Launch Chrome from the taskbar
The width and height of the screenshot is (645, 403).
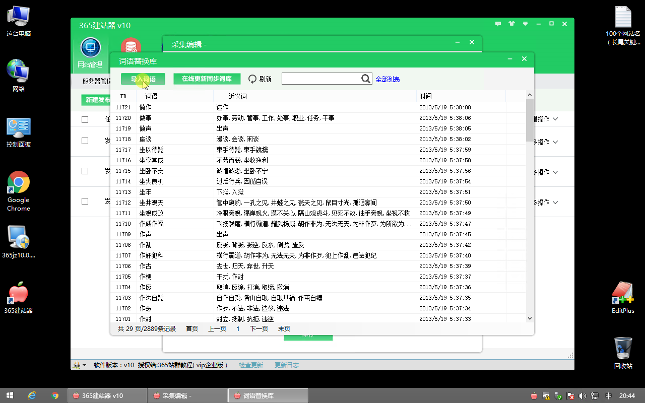click(x=55, y=395)
